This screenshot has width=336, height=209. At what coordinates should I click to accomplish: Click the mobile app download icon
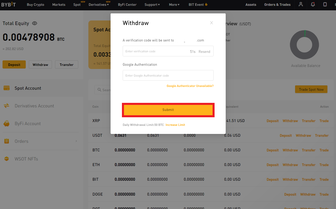pyautogui.click(x=325, y=4)
